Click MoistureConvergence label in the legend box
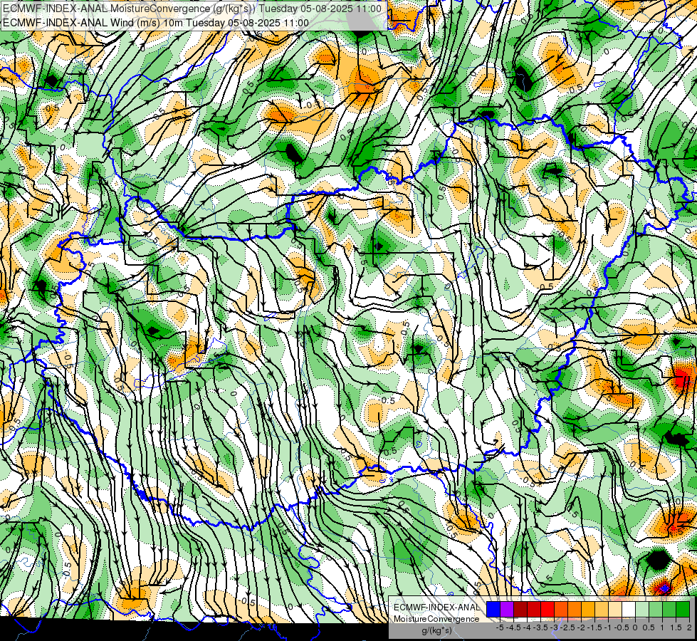 [436, 619]
